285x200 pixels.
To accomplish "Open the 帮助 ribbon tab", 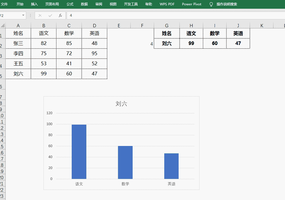I will coord(149,4).
